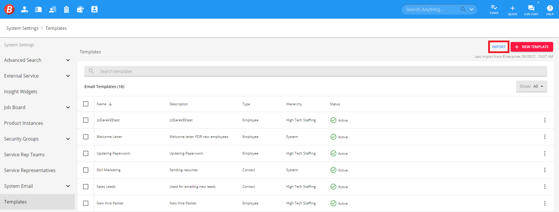The width and height of the screenshot is (559, 212).
Task: Click the Import button
Action: tap(499, 47)
